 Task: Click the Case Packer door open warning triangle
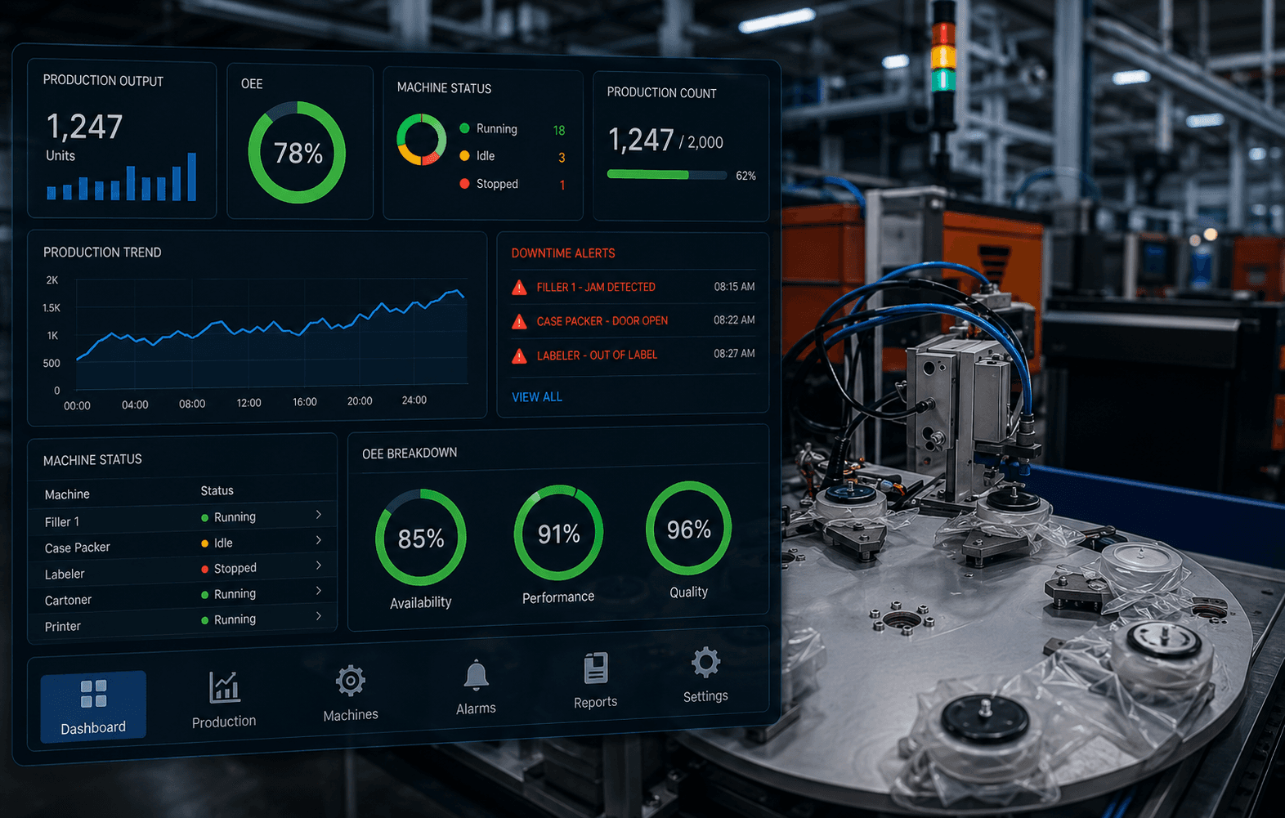tap(519, 322)
